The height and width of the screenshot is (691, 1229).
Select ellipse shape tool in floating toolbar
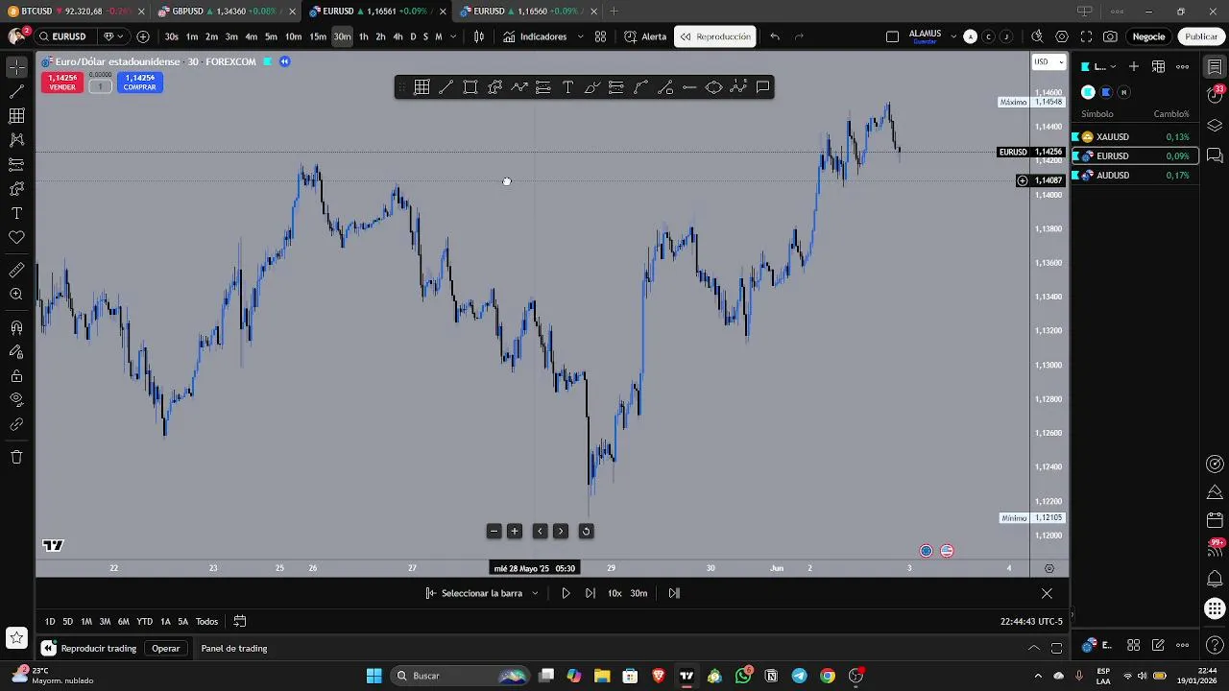[713, 87]
